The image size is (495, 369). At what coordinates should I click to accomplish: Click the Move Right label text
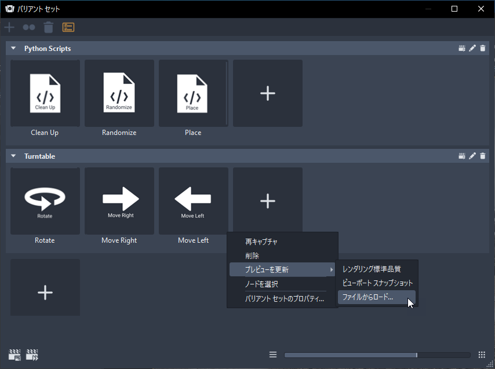pyautogui.click(x=119, y=240)
